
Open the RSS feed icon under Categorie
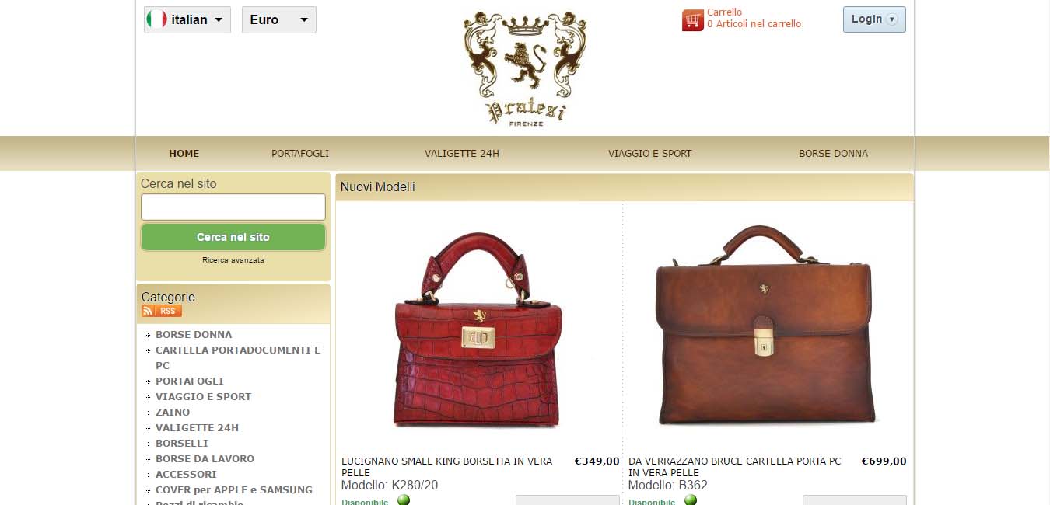coord(161,311)
